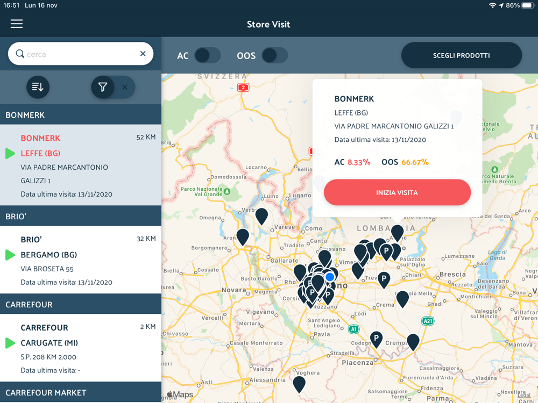Tap the battery indicator in status bar
The width and height of the screenshot is (538, 403).
[x=528, y=5]
